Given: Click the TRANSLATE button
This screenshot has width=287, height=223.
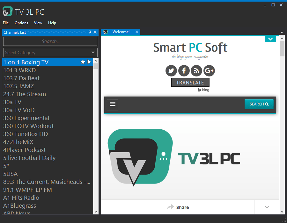Looking at the screenshot, I should point(190,83).
